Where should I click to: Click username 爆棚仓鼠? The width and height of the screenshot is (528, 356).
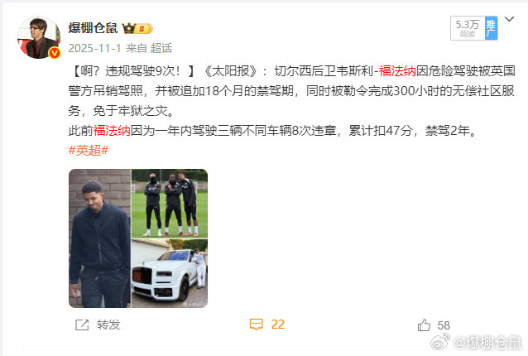tap(93, 28)
